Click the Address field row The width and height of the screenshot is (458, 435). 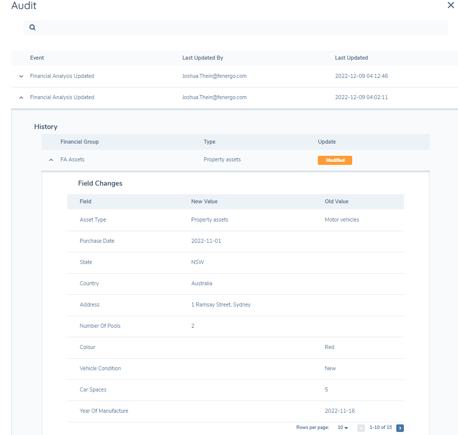pyautogui.click(x=90, y=305)
